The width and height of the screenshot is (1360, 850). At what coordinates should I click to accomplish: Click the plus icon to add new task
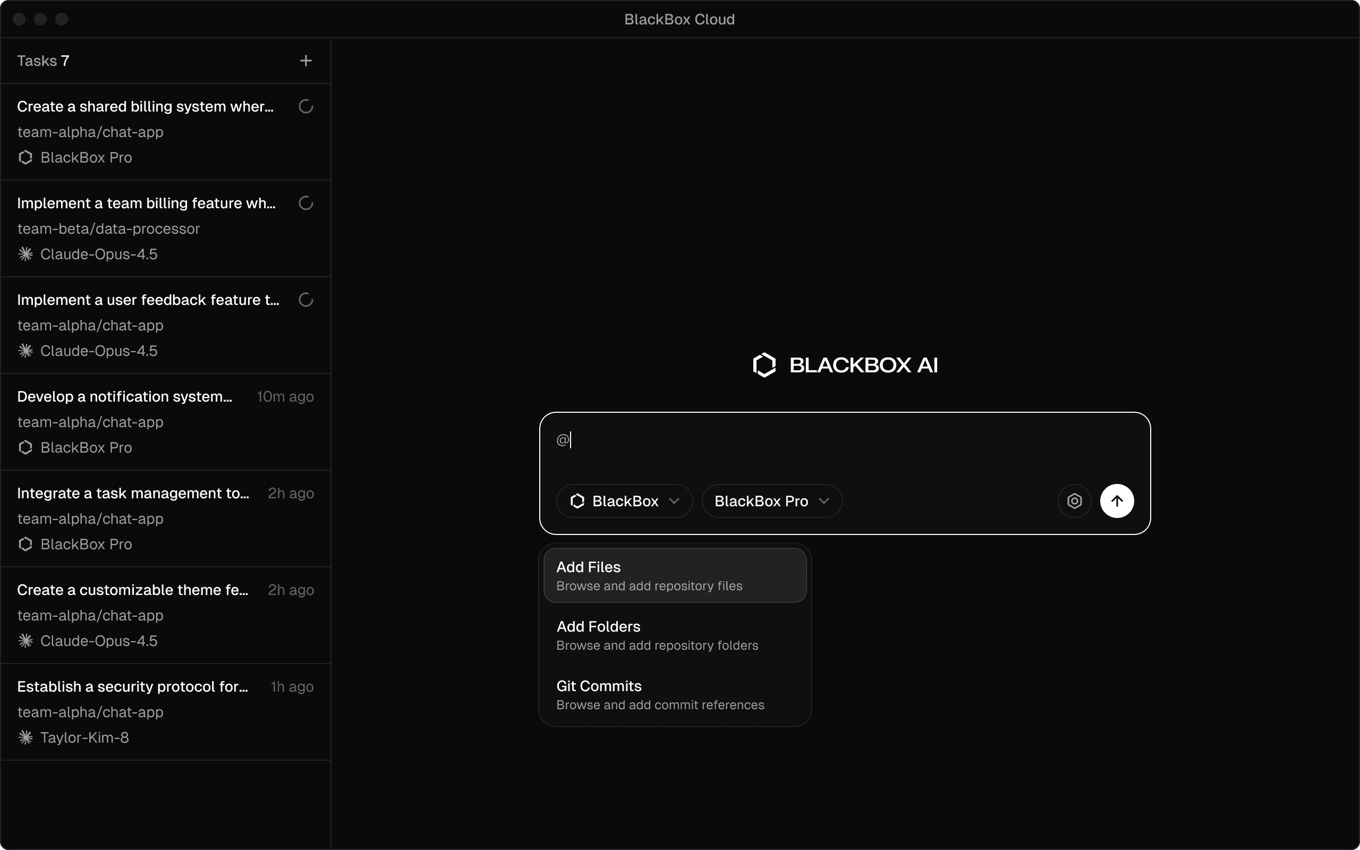305,61
